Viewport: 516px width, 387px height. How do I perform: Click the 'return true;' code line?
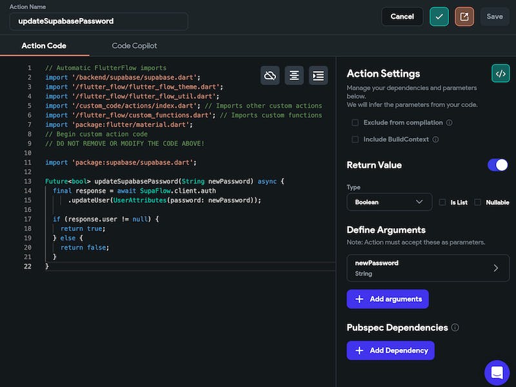(83, 229)
